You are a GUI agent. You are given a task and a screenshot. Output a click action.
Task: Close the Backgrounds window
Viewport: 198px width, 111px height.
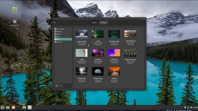(144, 19)
